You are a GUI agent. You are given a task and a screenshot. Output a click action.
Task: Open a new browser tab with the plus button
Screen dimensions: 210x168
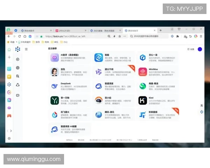(x=160, y=30)
